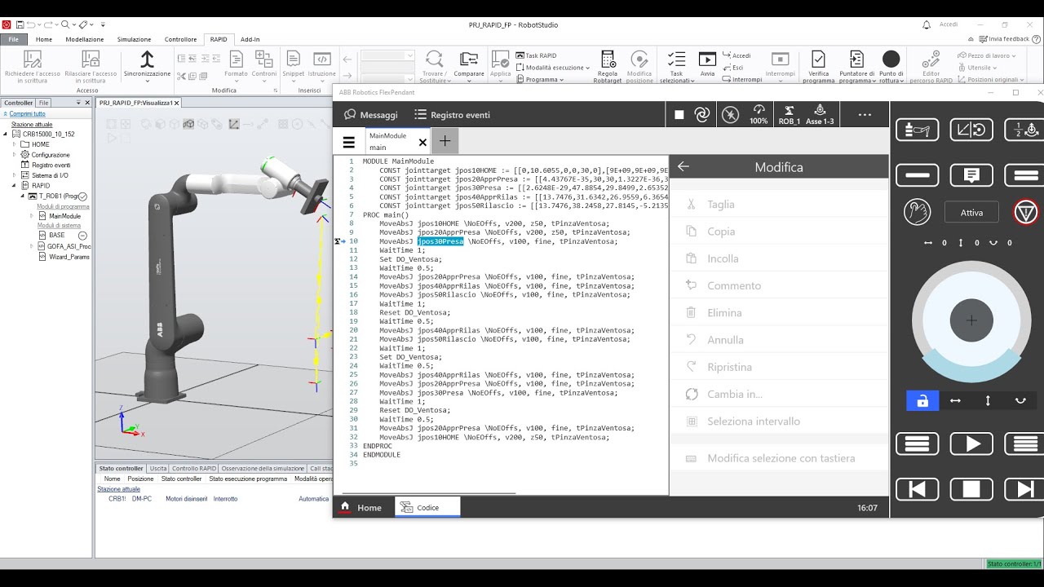Open the Programma dropdown in ribbon

[x=539, y=79]
